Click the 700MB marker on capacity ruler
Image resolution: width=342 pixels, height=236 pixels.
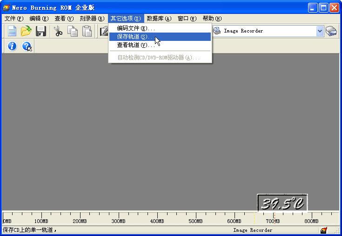coord(273,221)
